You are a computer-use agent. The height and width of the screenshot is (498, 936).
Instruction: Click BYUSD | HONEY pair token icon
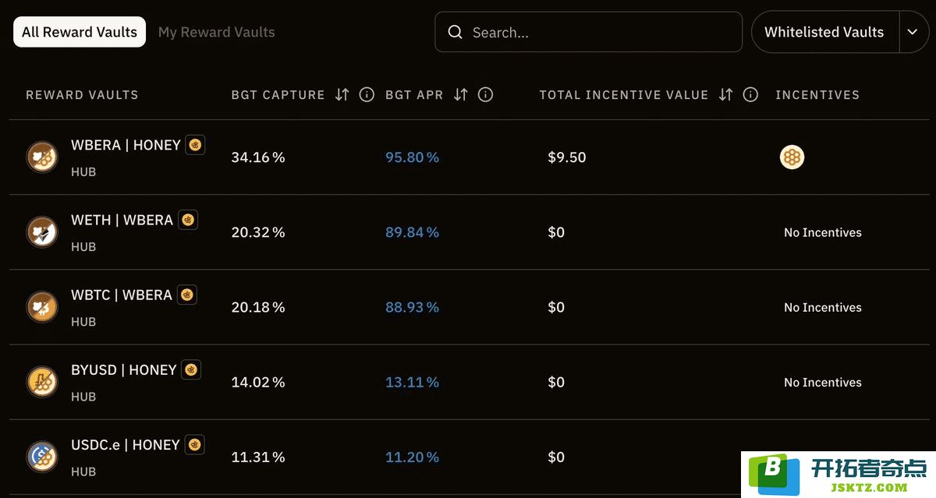[x=42, y=383]
